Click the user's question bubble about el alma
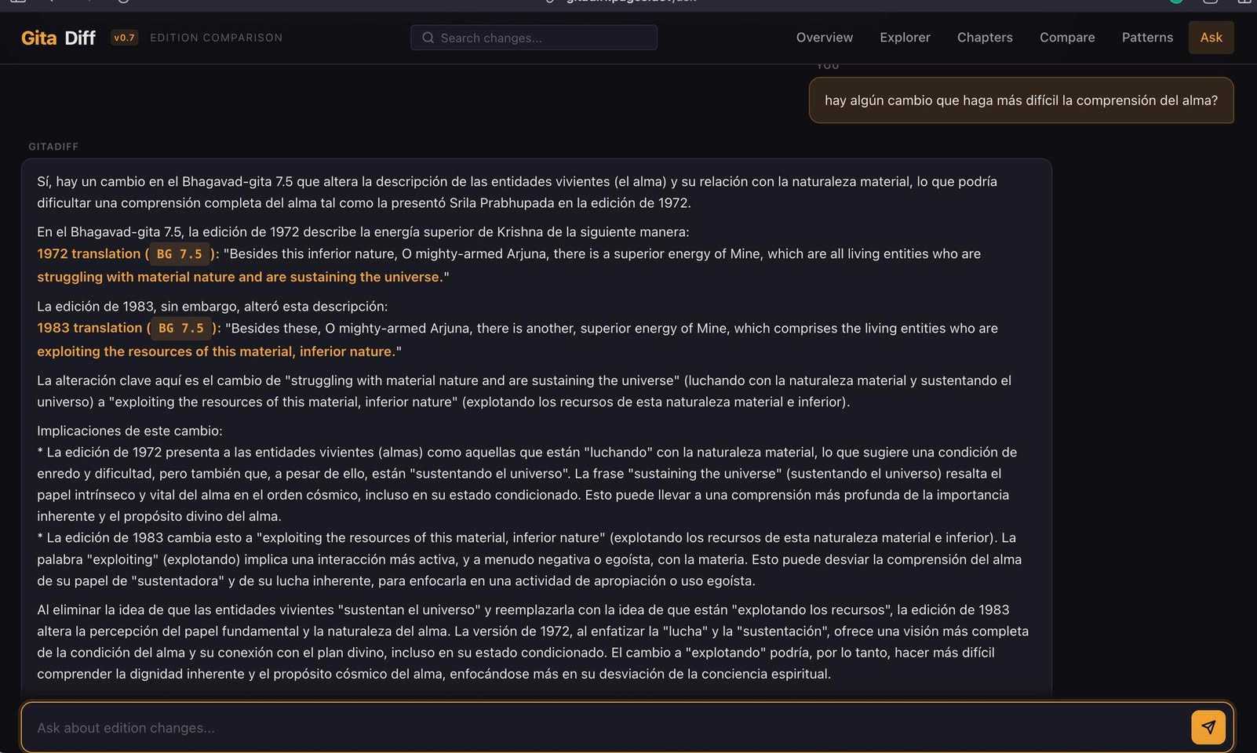1257x753 pixels. (1021, 100)
